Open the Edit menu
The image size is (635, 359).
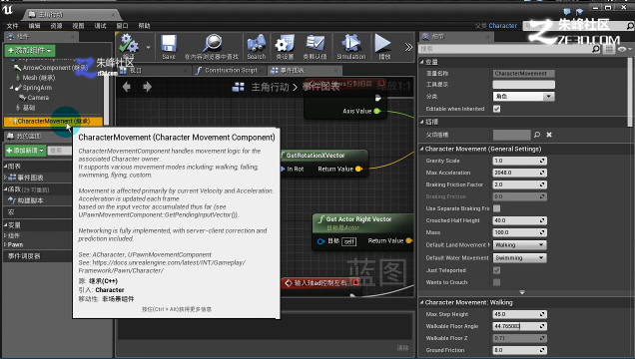pos(34,26)
